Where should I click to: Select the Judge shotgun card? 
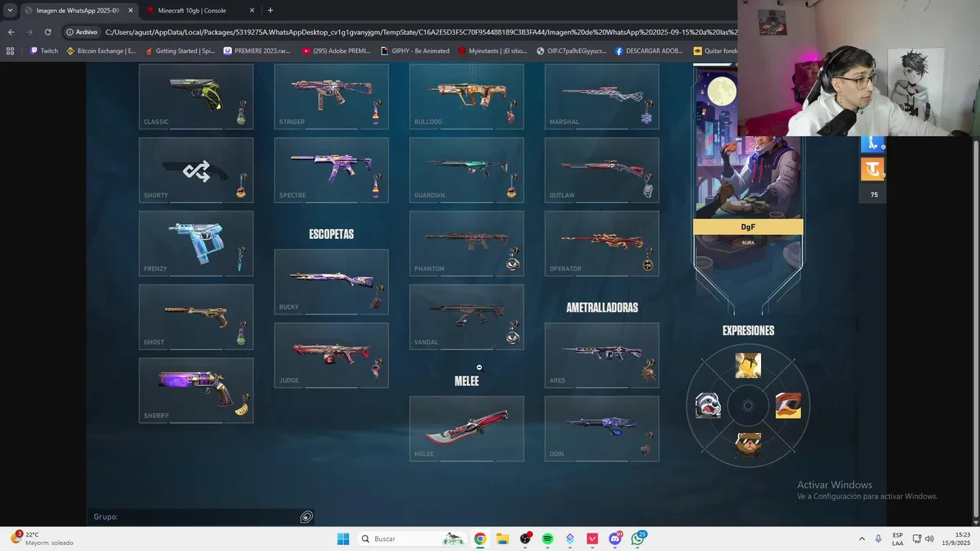[x=332, y=355]
